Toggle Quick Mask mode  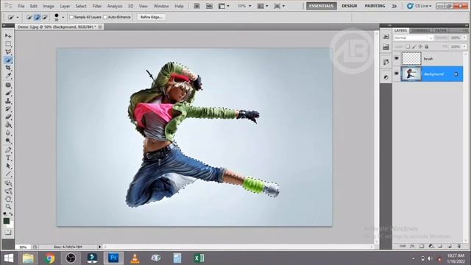point(8,233)
